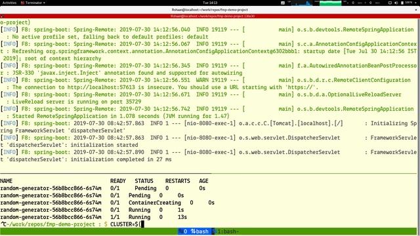Viewport: 420px width, 236px height.
Task: Click the 100% battery percentage text
Action: pos(409,3)
